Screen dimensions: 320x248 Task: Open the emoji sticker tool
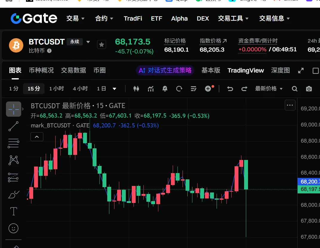pyautogui.click(x=13, y=228)
